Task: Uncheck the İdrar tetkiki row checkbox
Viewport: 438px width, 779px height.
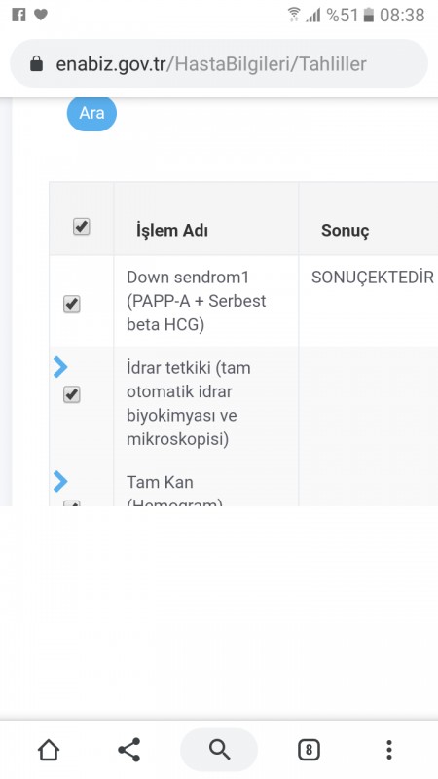Action: tap(72, 395)
